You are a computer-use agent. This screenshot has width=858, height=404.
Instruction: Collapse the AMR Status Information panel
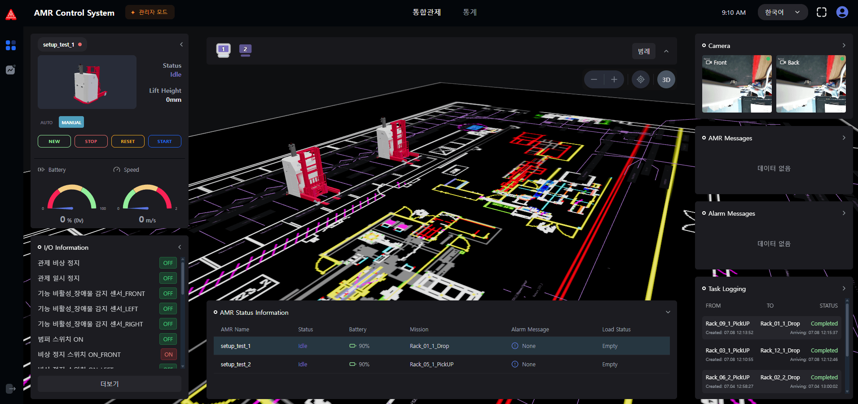click(668, 313)
